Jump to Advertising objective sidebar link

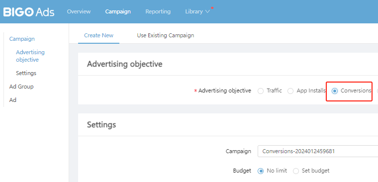(x=30, y=56)
